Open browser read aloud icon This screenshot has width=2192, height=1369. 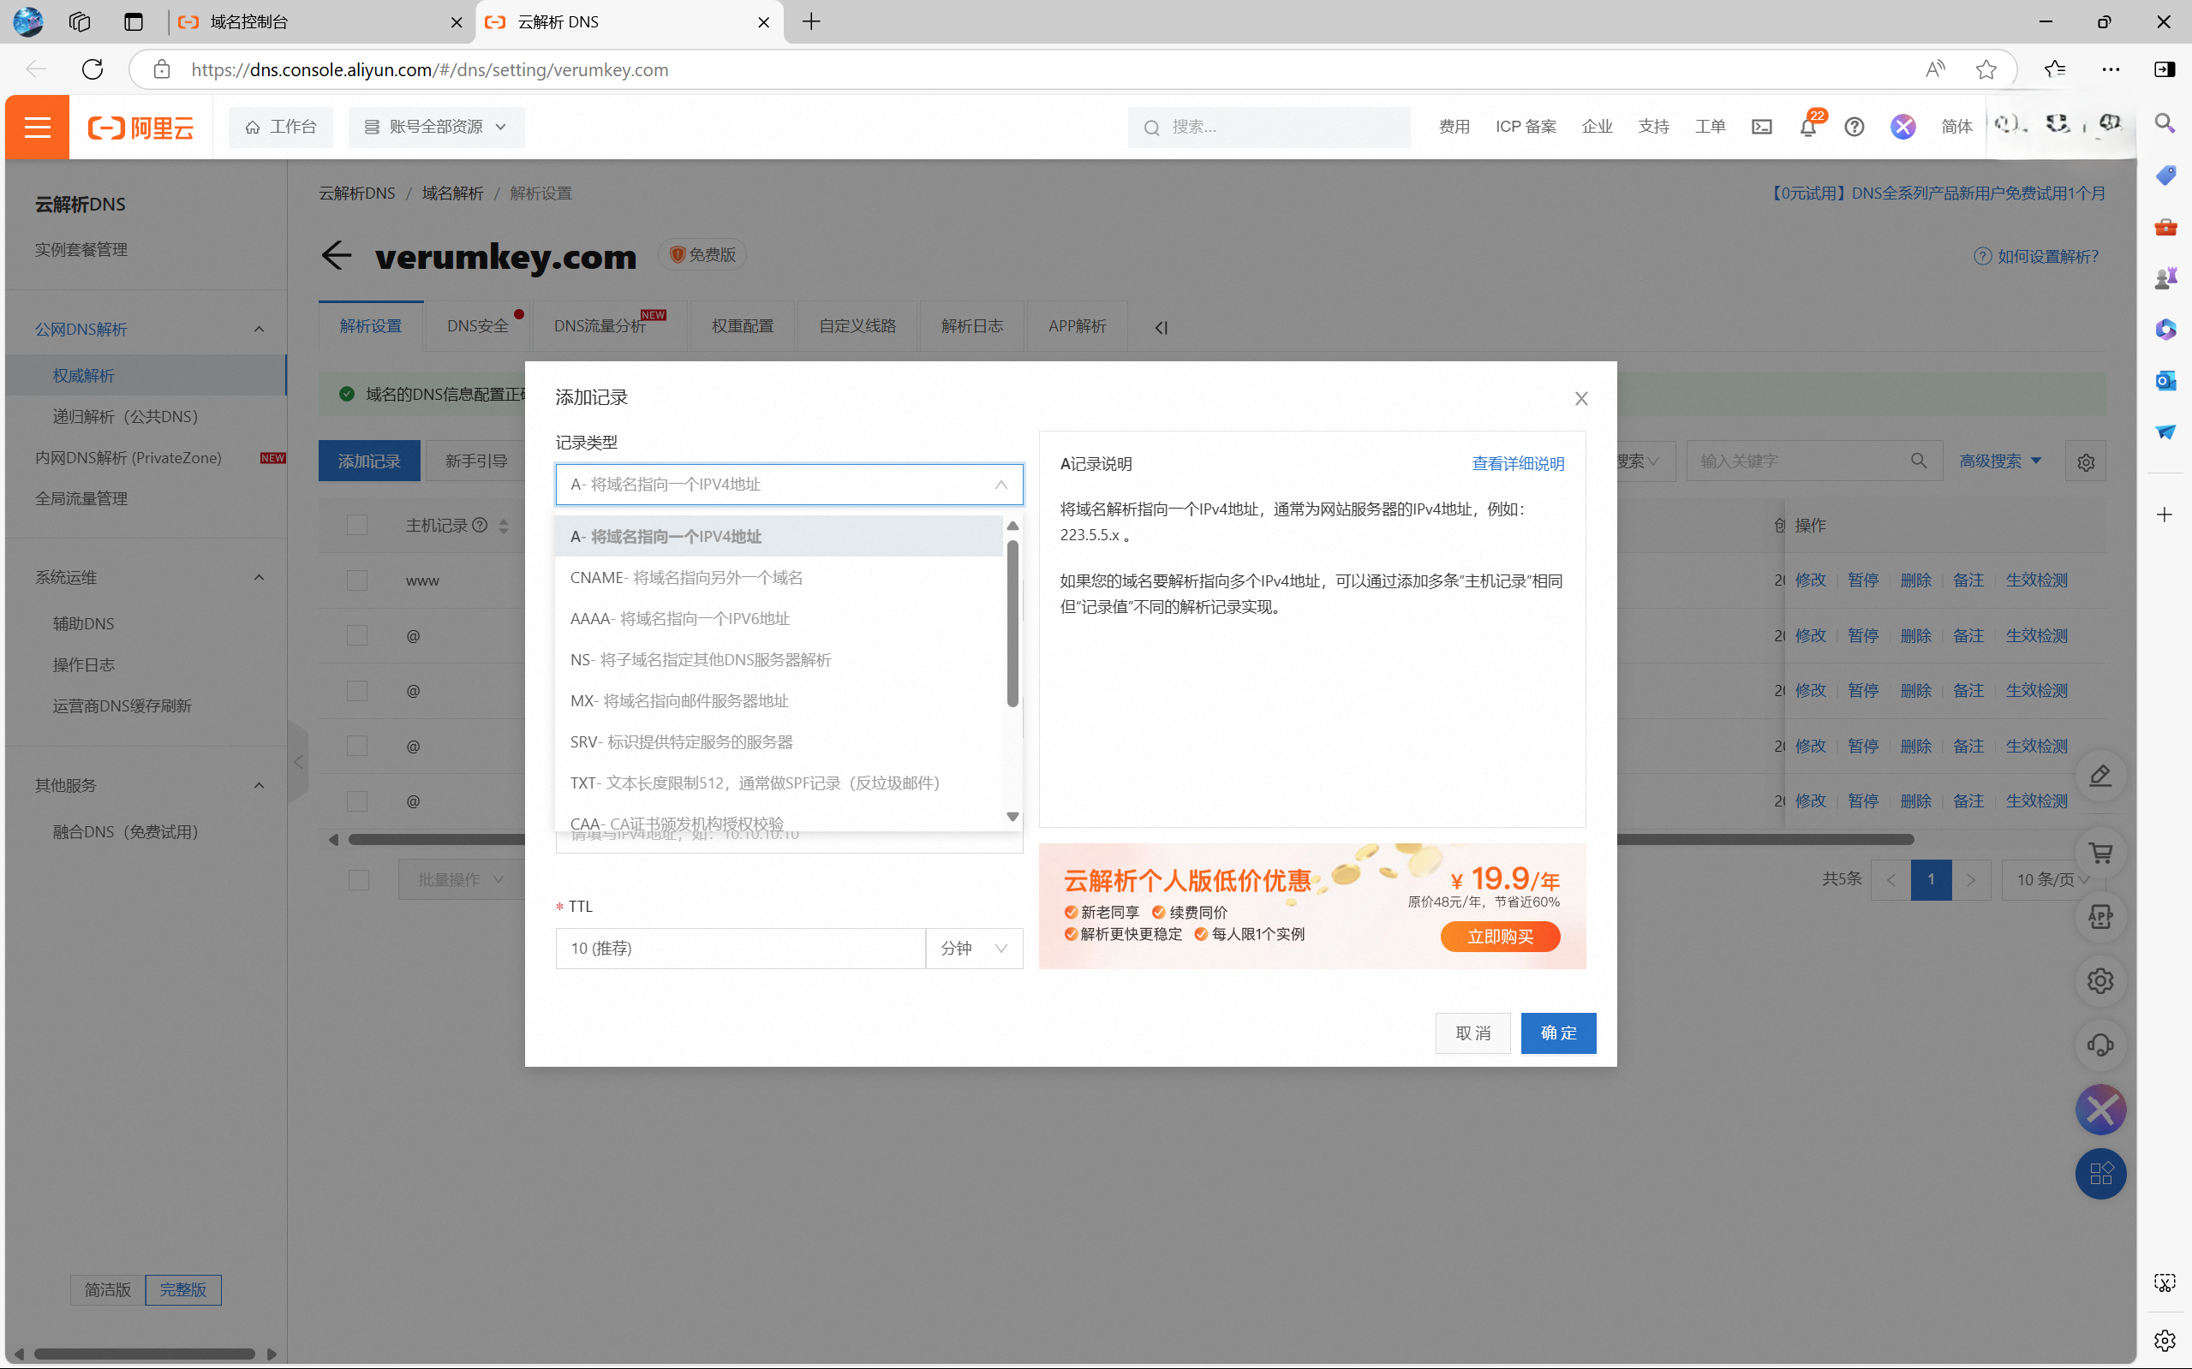pos(1935,69)
